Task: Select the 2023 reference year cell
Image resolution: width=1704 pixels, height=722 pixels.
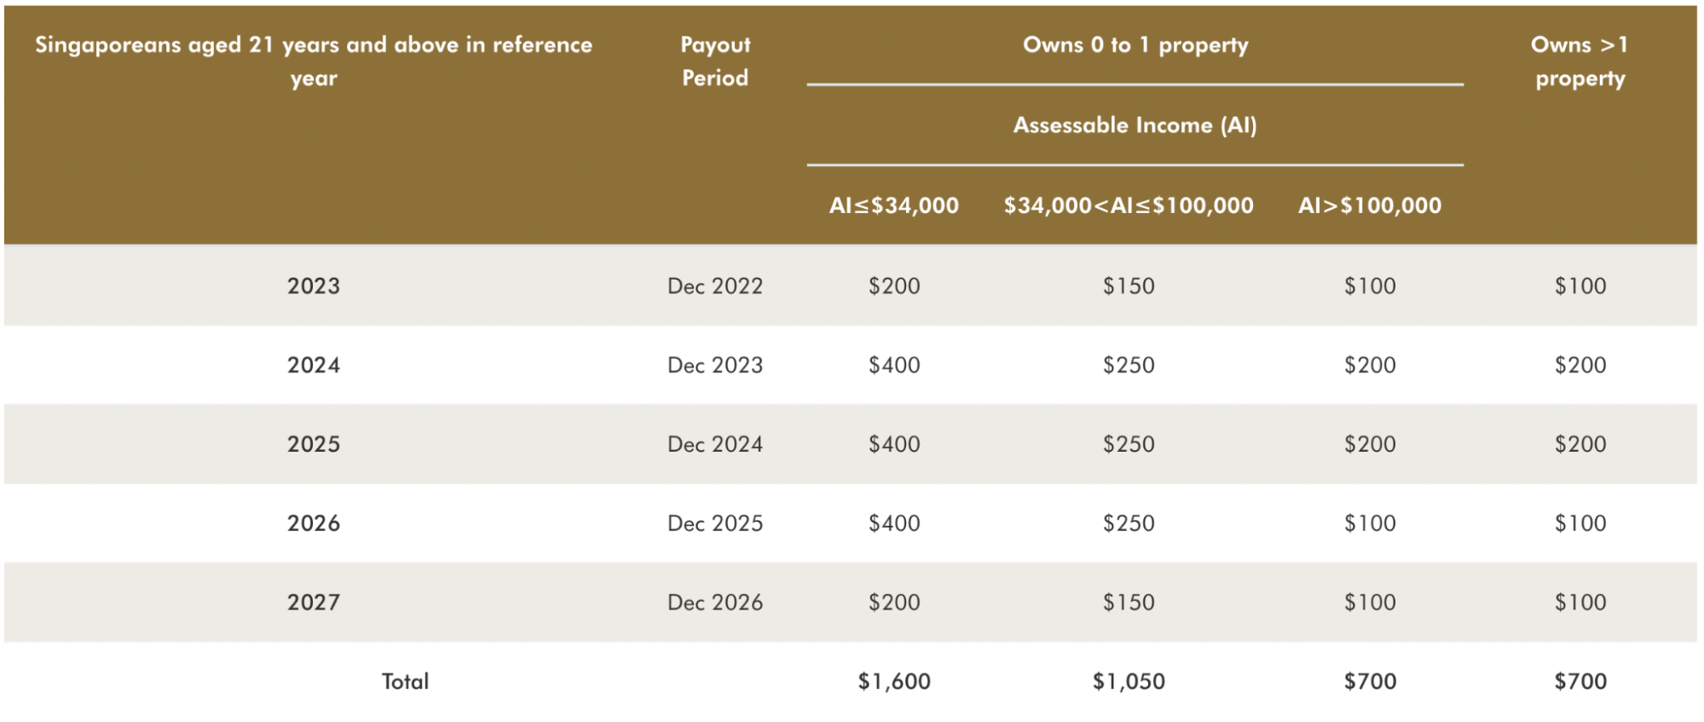Action: [x=314, y=286]
